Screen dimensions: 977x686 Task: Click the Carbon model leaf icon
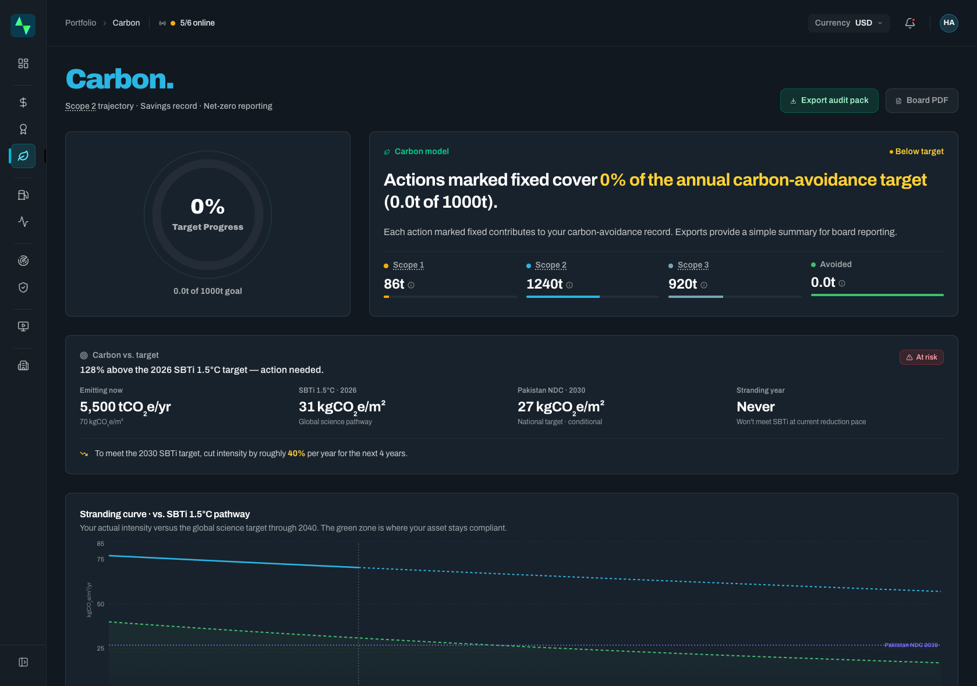(x=387, y=152)
